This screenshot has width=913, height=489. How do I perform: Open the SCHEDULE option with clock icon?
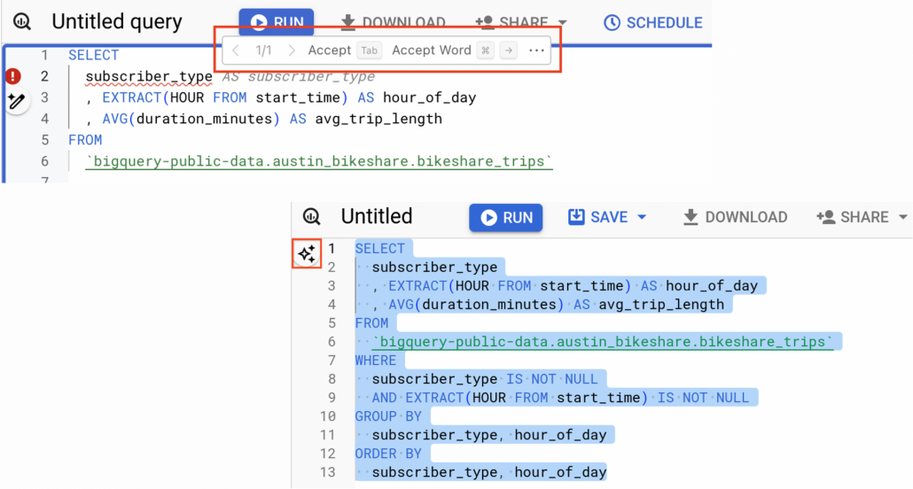[x=652, y=23]
